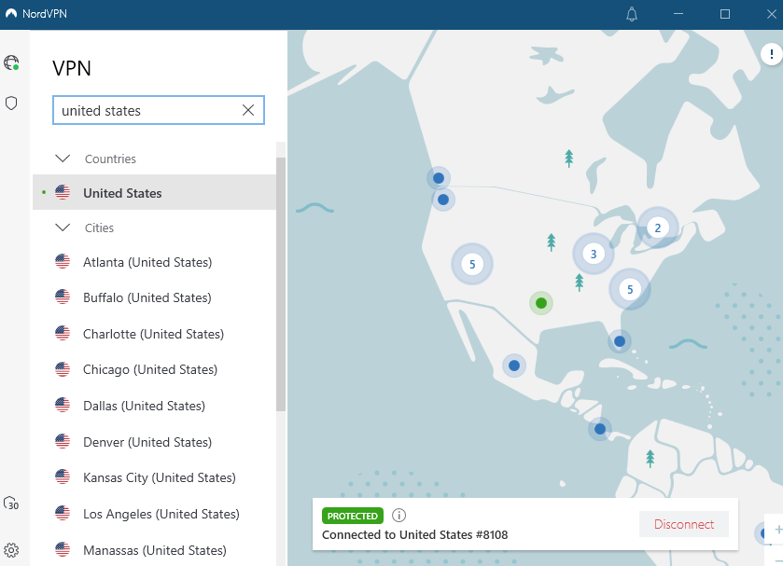Screen dimensions: 783x566
Task: Open the cluster of 5 in the western US
Action: [472, 264]
